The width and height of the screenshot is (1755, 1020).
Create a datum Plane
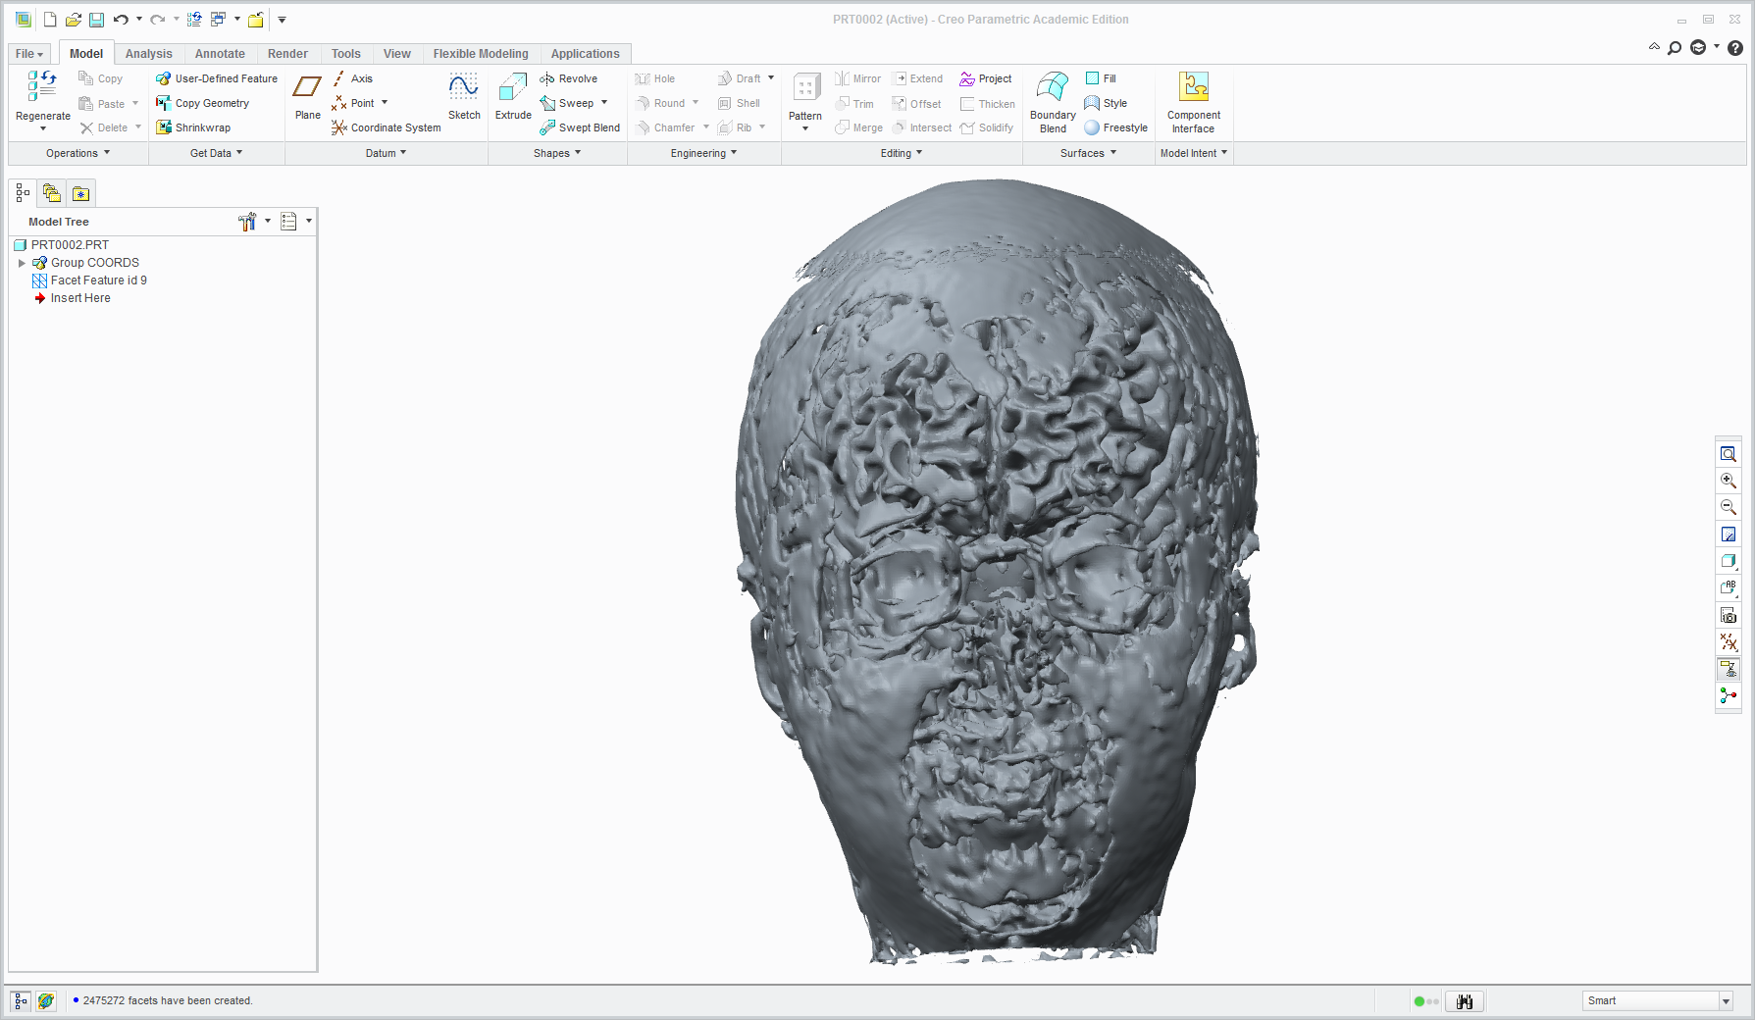[307, 88]
